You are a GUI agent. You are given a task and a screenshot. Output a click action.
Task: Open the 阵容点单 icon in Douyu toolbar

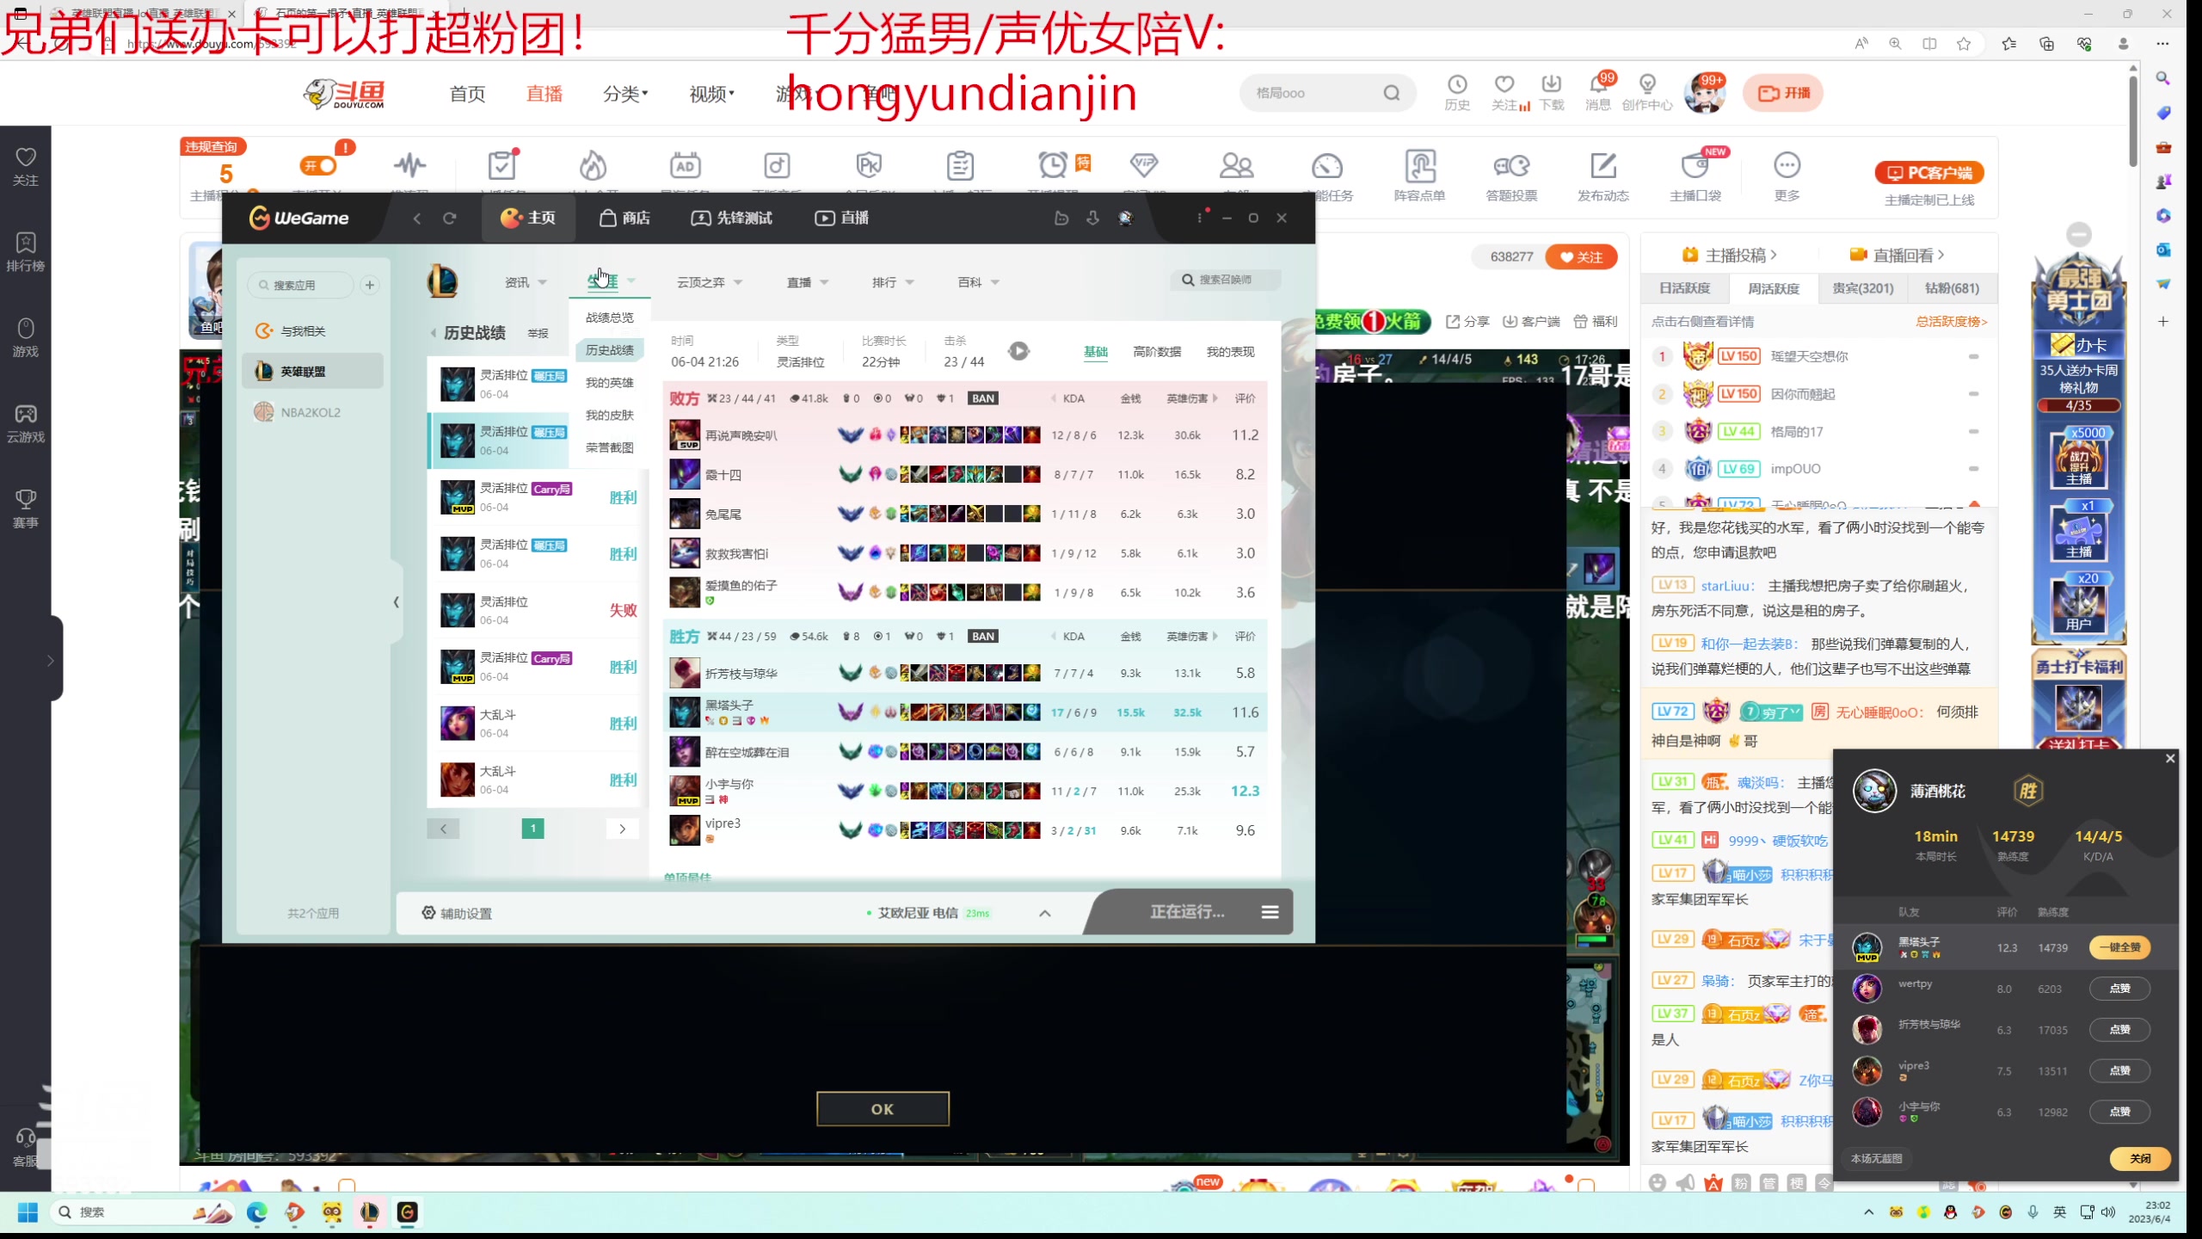(x=1419, y=165)
